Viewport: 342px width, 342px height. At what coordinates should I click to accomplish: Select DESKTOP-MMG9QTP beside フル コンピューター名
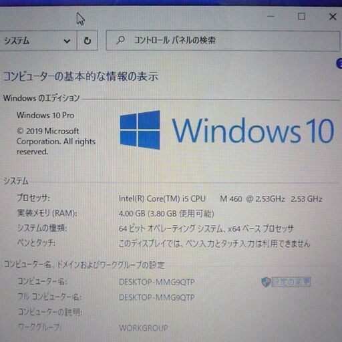tap(157, 297)
